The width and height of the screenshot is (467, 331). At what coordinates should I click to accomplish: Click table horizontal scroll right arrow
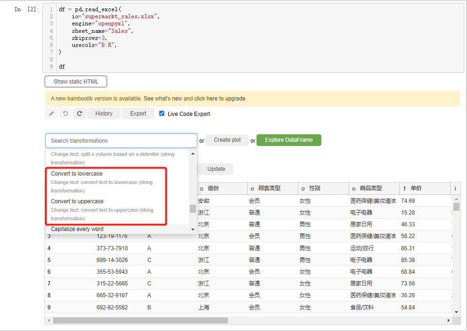point(449,320)
